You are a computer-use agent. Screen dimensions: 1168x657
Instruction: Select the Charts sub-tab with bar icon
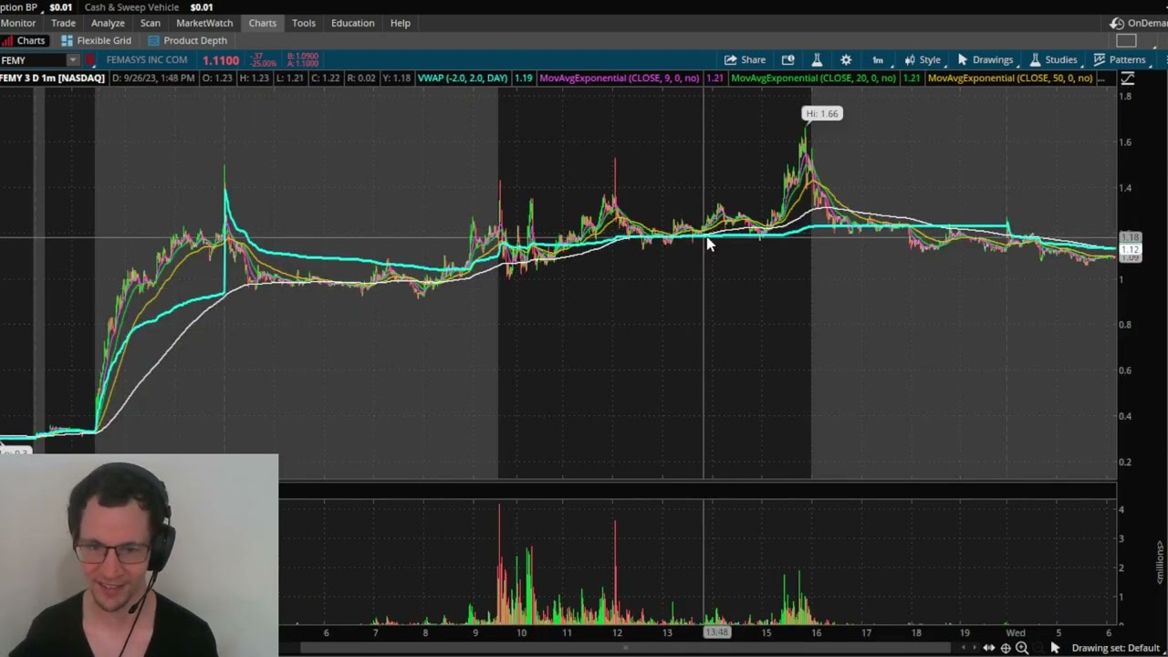click(24, 40)
